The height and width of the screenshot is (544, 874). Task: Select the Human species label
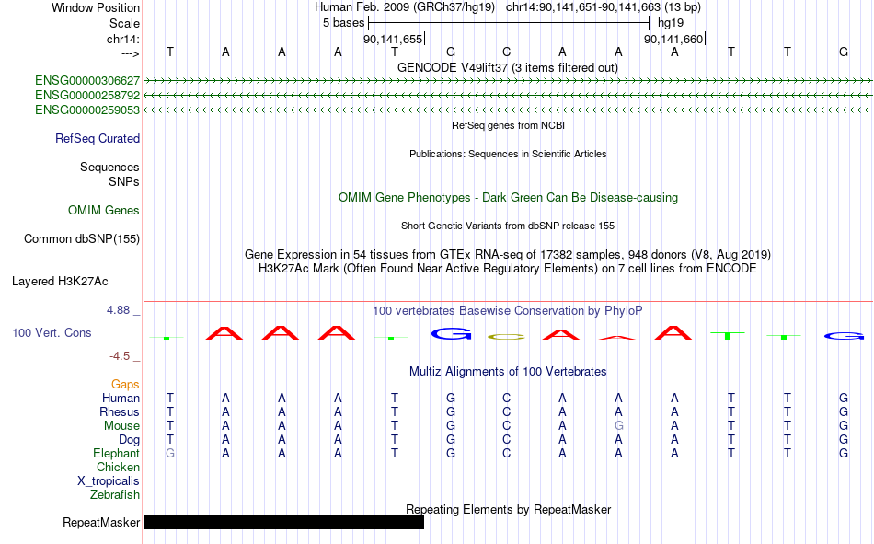[121, 398]
